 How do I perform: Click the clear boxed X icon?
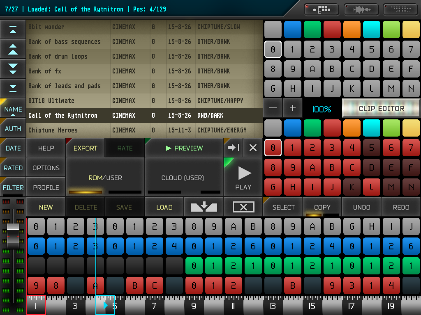243,207
